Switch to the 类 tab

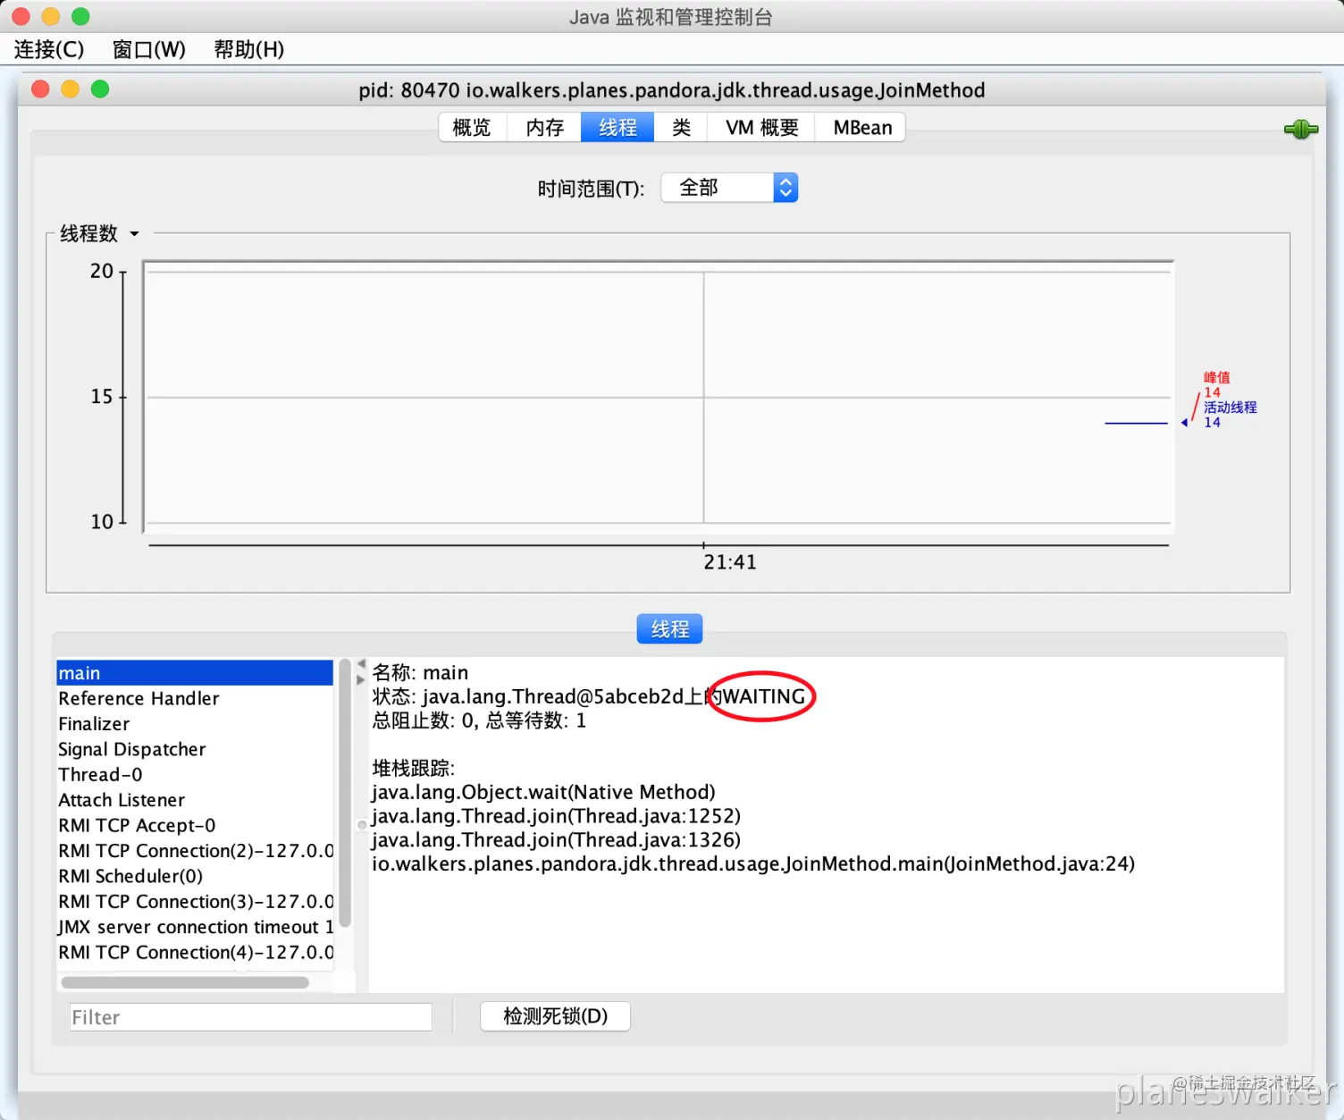tap(681, 128)
